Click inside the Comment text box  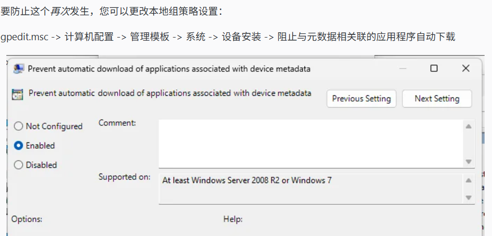pos(311,144)
